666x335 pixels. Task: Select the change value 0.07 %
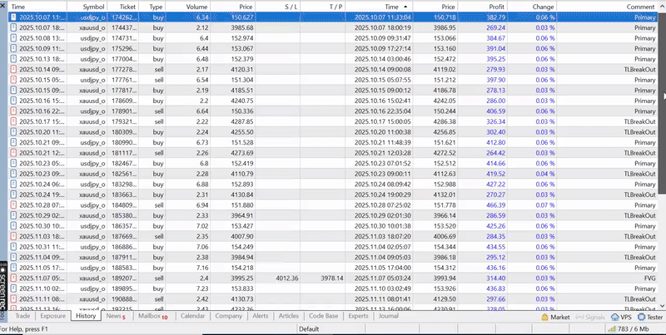point(545,205)
